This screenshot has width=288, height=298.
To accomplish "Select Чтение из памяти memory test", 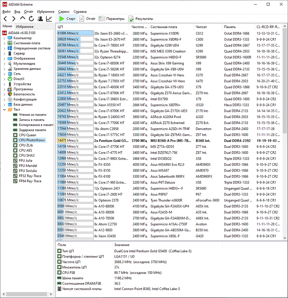I will [x=32, y=115].
